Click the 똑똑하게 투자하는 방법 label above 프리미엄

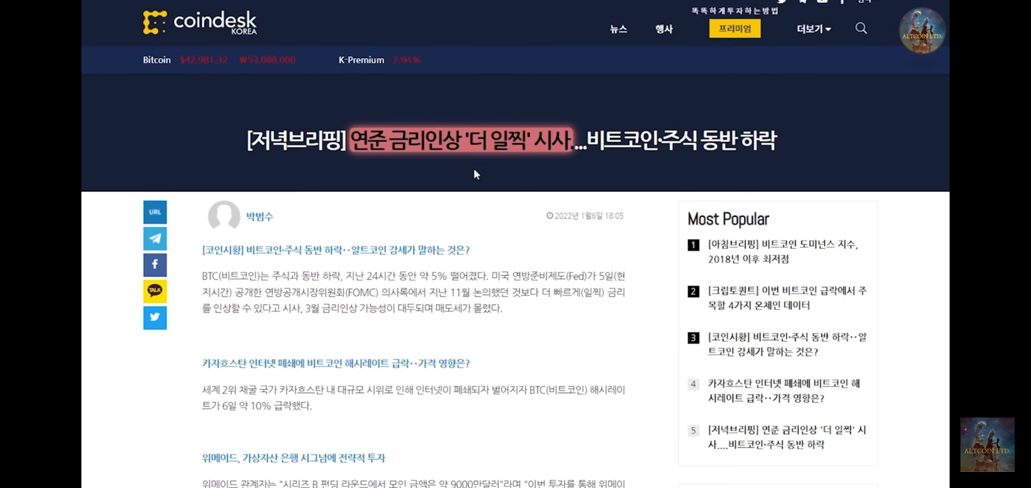[x=735, y=11]
